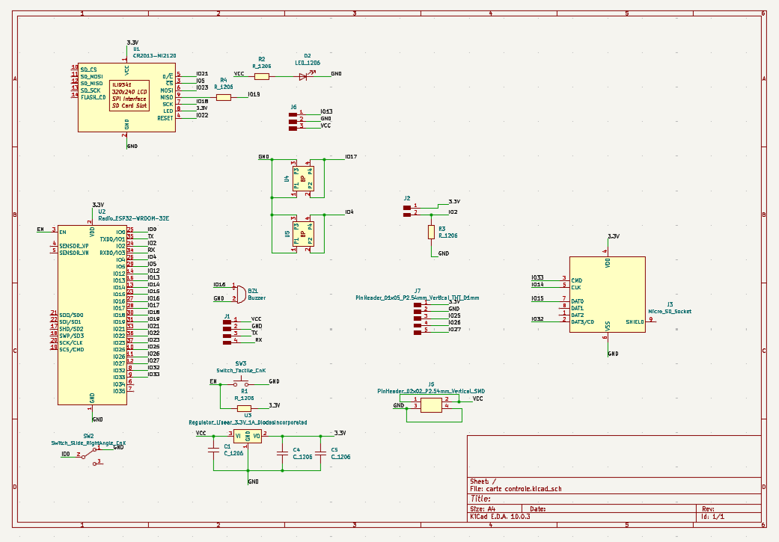Select the ESP32-WROOM-32E U2 symbol body
The image size is (779, 542).
click(x=92, y=315)
